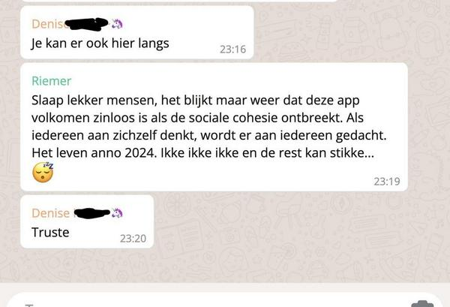Tap the unicorn emoji above the Truste message
This screenshot has height=307, width=450.
click(117, 213)
